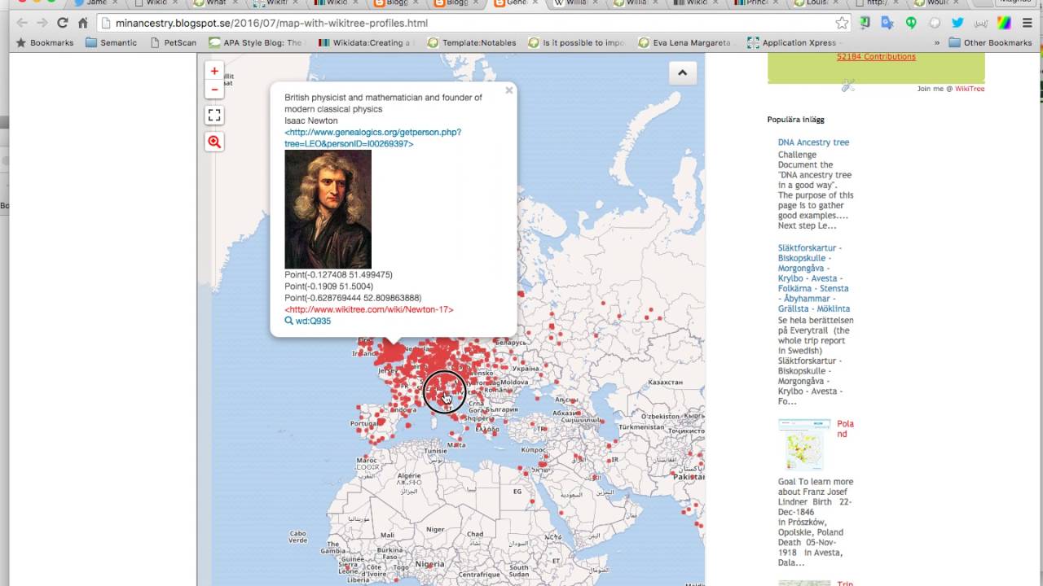This screenshot has width=1043, height=586.
Task: Open the Google Translate extension
Action: click(x=887, y=23)
